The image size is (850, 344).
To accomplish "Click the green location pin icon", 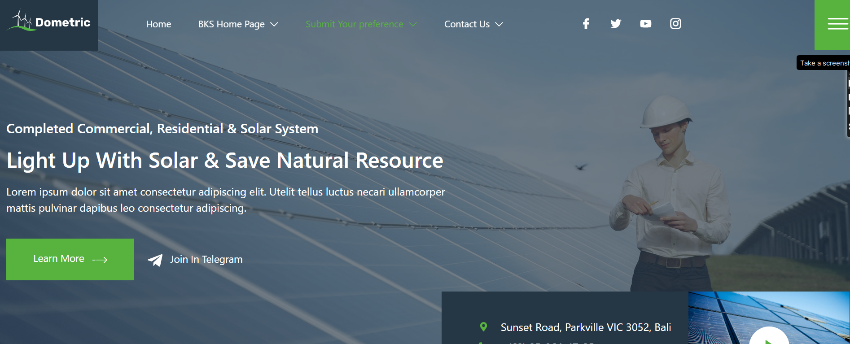I will pos(483,327).
